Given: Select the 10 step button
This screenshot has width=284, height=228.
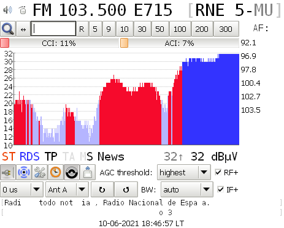Looking at the screenshot, I should point(125,29).
